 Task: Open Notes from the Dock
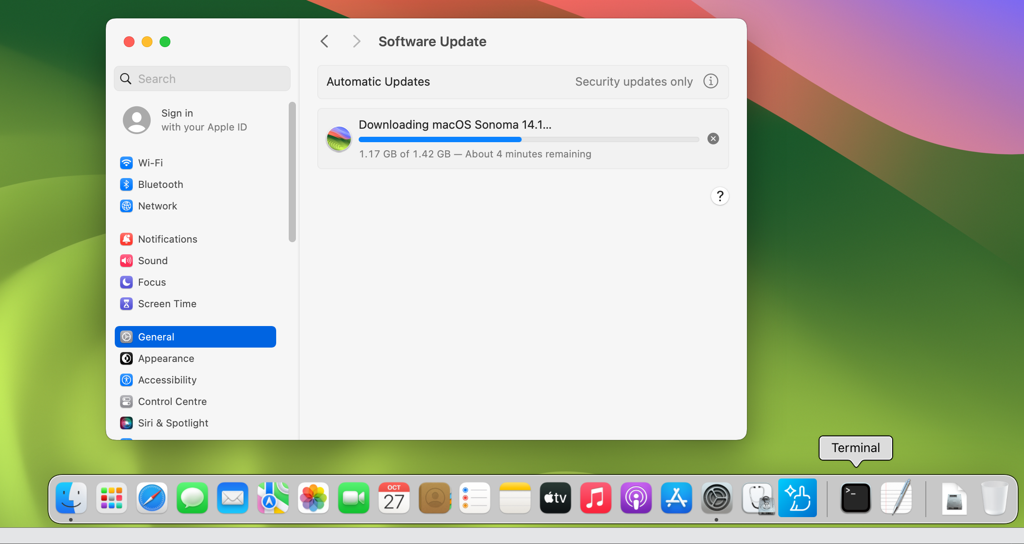[x=515, y=498]
